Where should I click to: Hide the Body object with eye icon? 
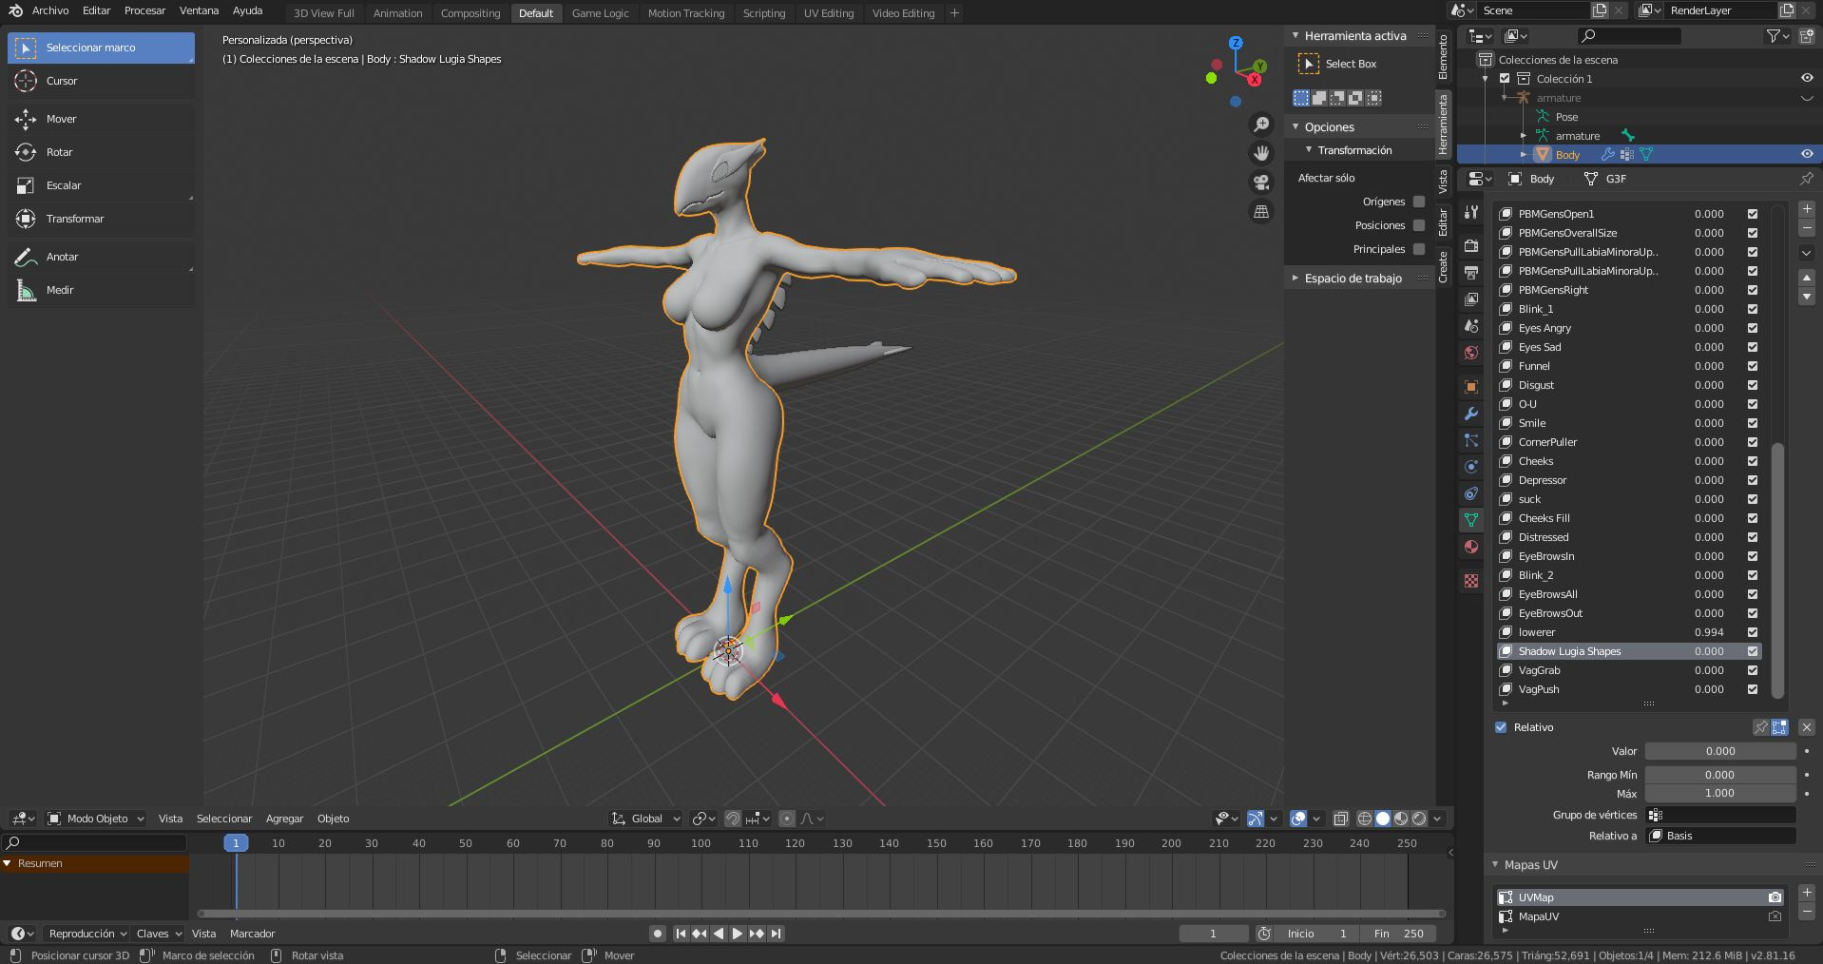pyautogui.click(x=1807, y=154)
